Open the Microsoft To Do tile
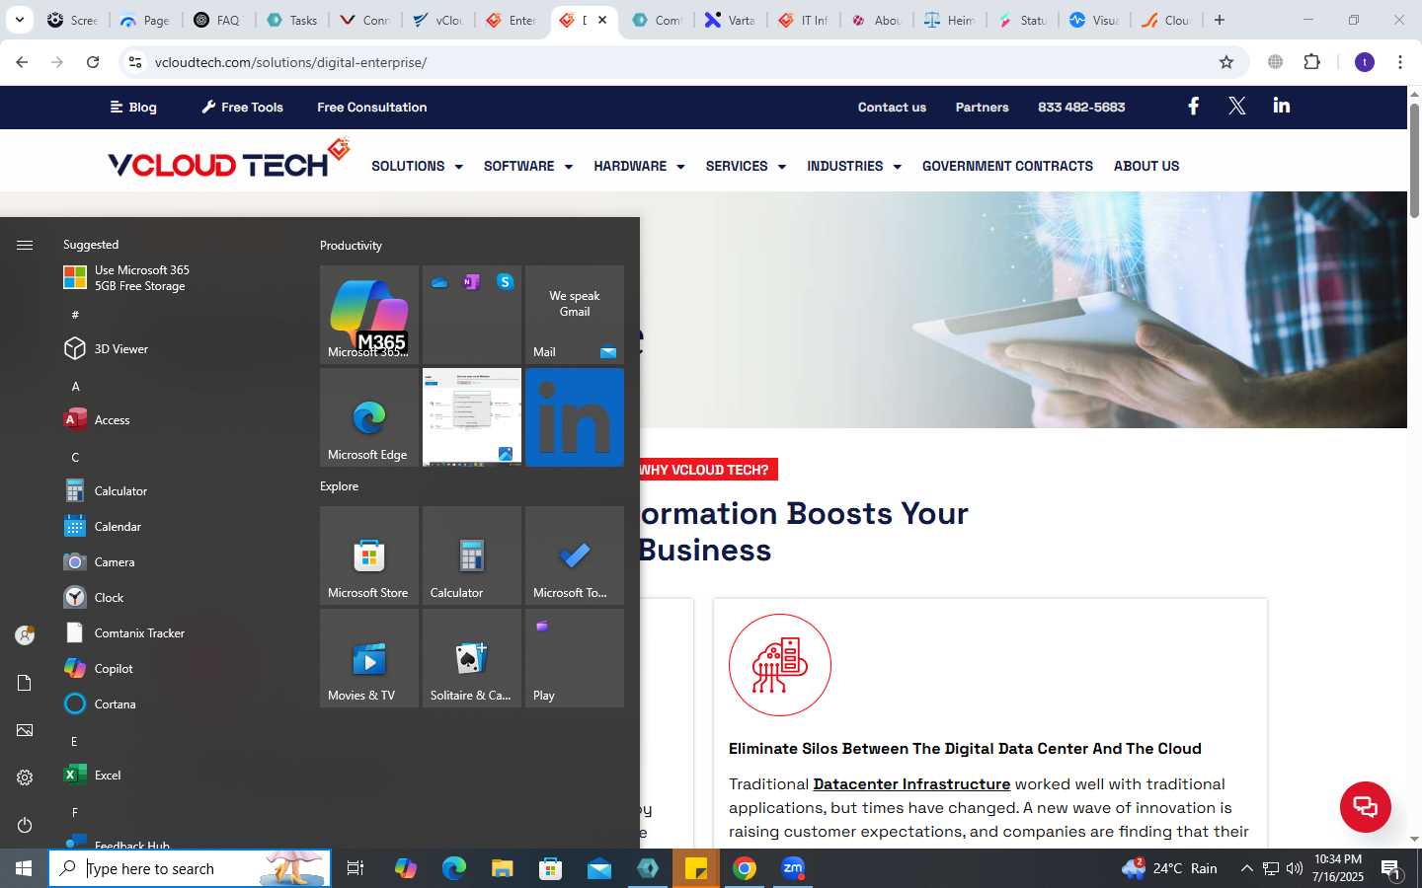 (x=575, y=555)
